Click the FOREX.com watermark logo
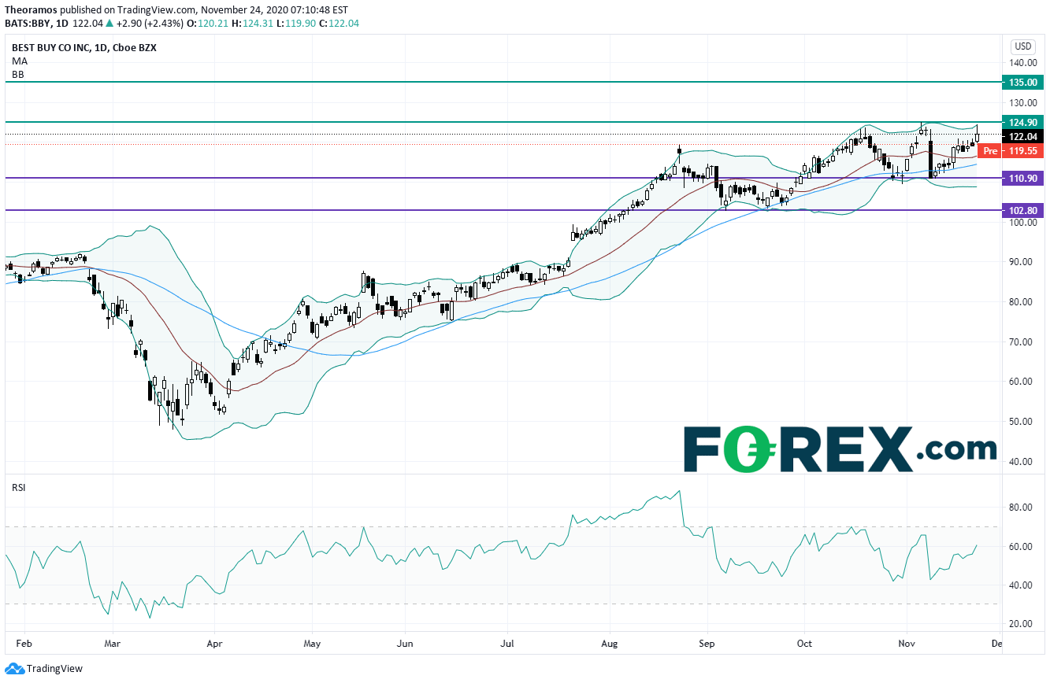The height and width of the screenshot is (683, 1050). click(840, 450)
